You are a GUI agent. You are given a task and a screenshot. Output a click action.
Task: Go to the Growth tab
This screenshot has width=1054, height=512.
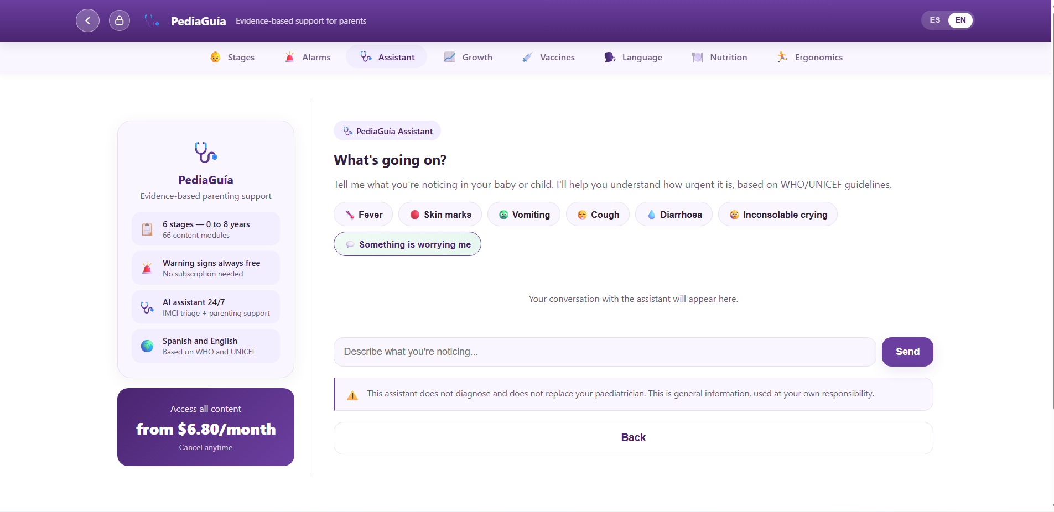point(468,57)
